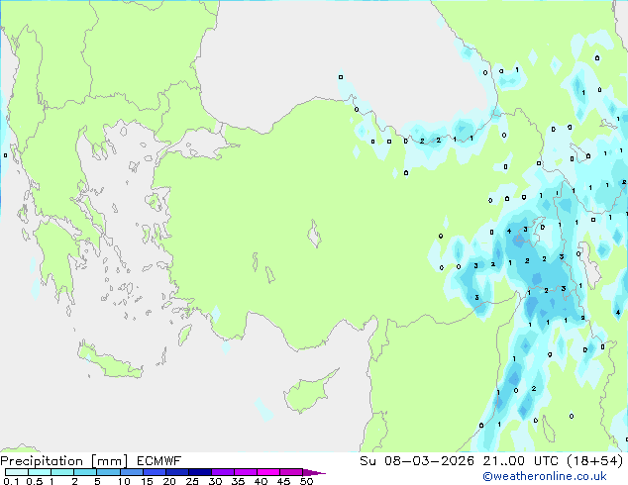This screenshot has width=628, height=485.
Task: Select the 30–35 mm purple legend swatch
Action: point(223,472)
